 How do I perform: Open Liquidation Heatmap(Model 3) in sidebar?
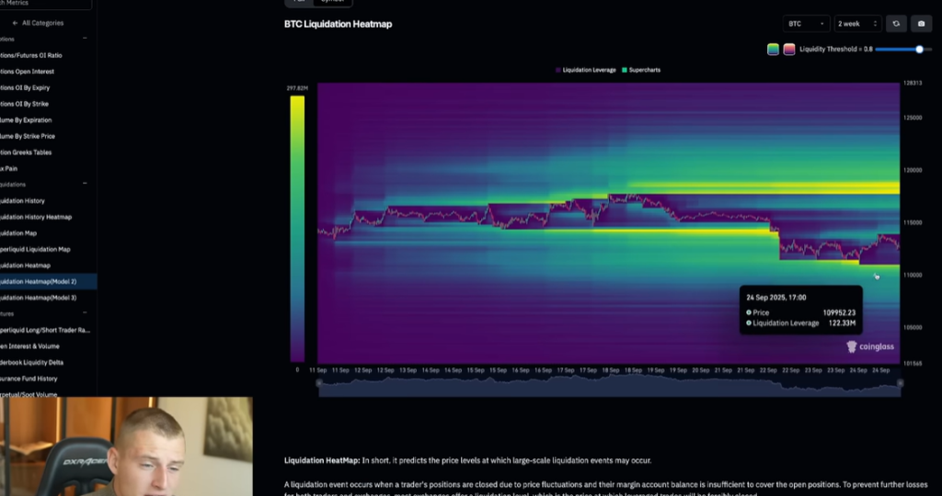[x=38, y=298]
